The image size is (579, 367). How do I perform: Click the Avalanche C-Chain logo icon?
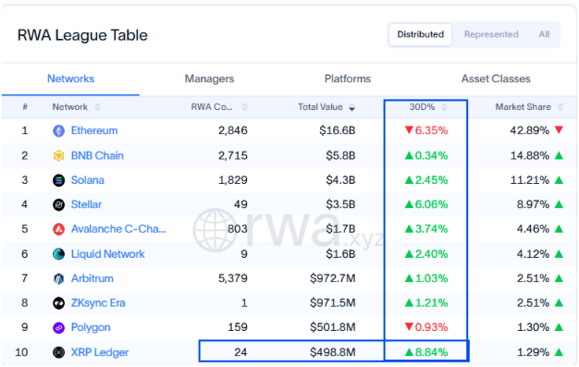point(58,229)
